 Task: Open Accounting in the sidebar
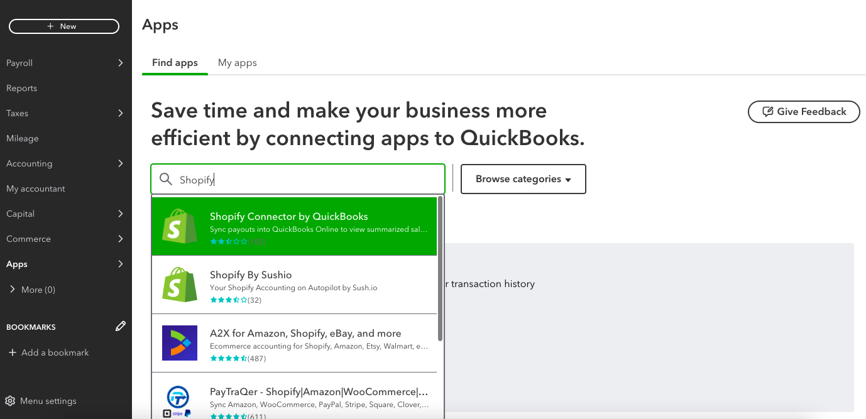pos(30,163)
